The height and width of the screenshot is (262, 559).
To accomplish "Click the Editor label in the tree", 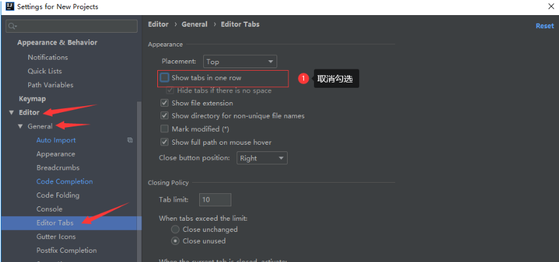I will pos(29,112).
